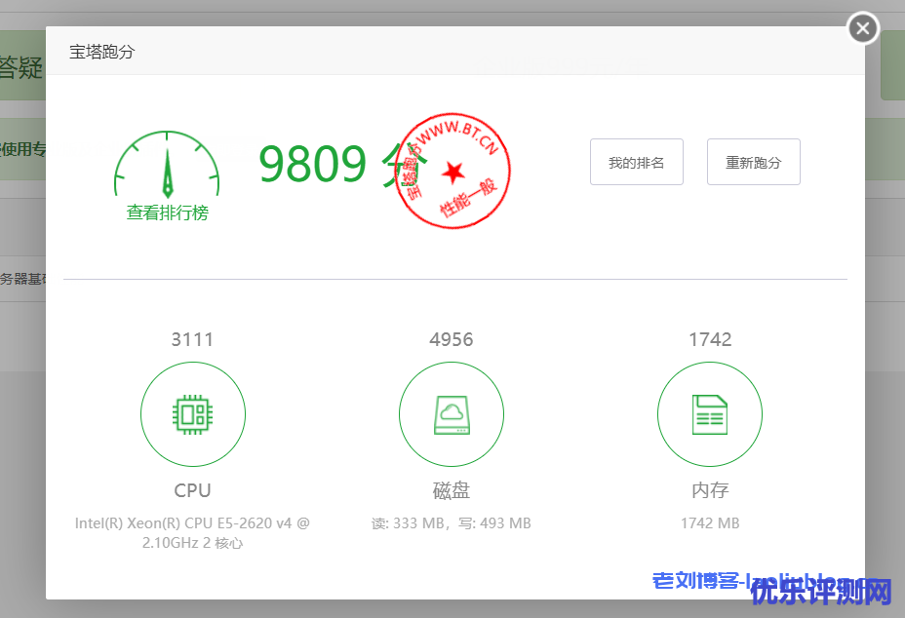Click the disk score 4956

click(452, 339)
